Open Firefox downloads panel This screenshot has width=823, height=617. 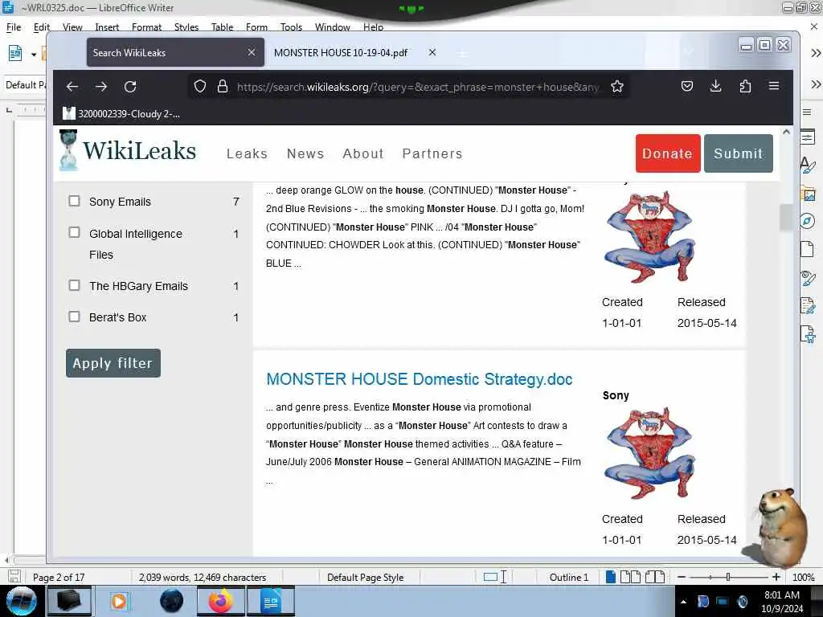(716, 86)
